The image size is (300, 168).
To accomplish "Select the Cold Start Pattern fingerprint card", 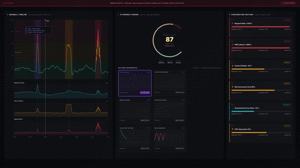I will point(135,139).
